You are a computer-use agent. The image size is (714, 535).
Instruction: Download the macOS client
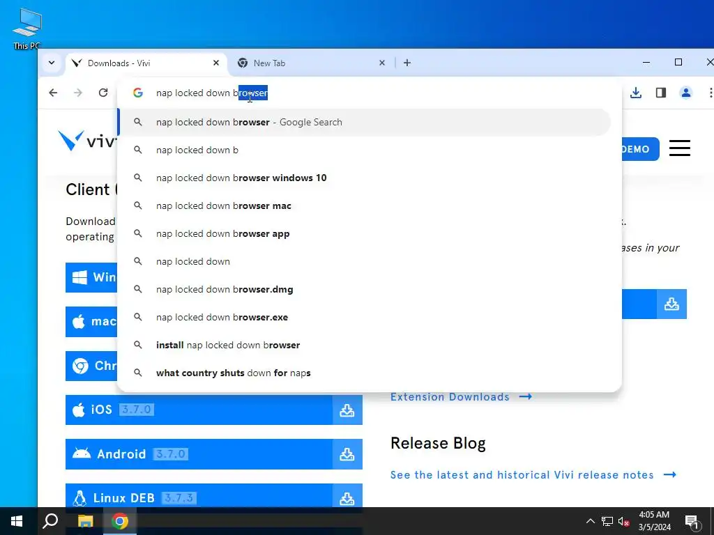(x=91, y=322)
